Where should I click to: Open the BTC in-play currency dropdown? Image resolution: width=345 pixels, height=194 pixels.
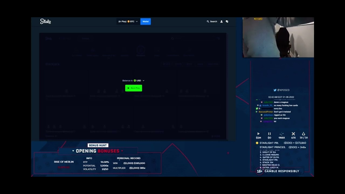128,22
